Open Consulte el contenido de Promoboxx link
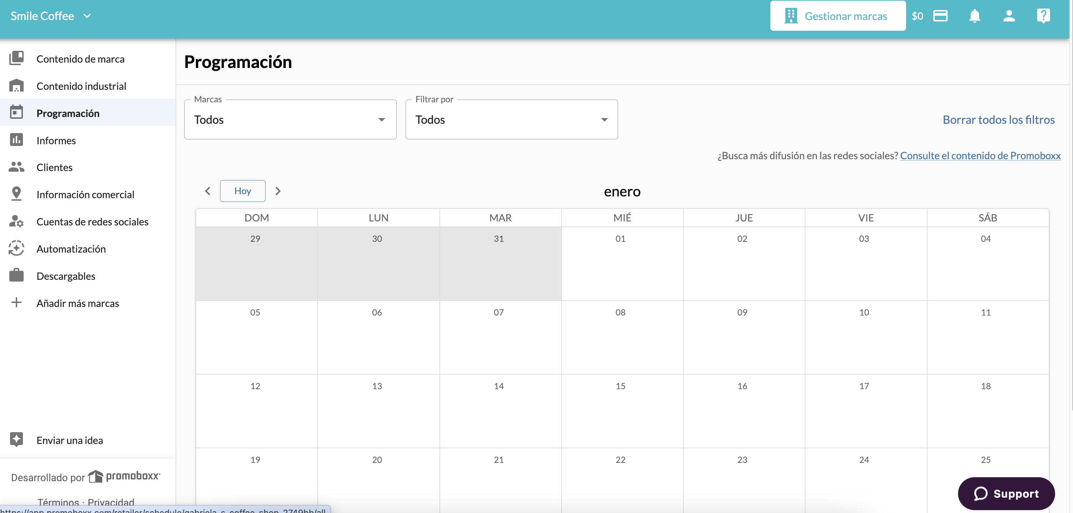The height and width of the screenshot is (513, 1073). (980, 155)
